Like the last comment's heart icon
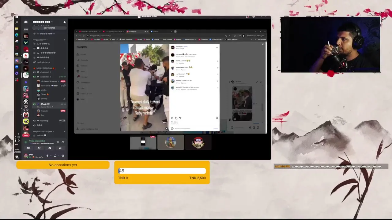 click(217, 88)
